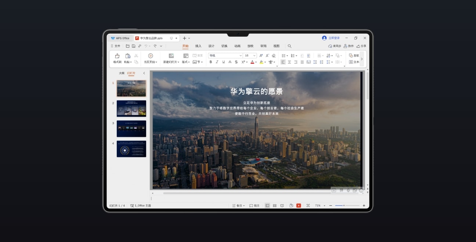Select slide 3 thumbnail in the panel
Viewport: 476px width, 242px height.
(x=131, y=129)
